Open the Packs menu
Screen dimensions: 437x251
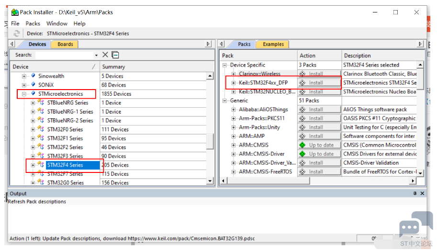click(x=33, y=23)
